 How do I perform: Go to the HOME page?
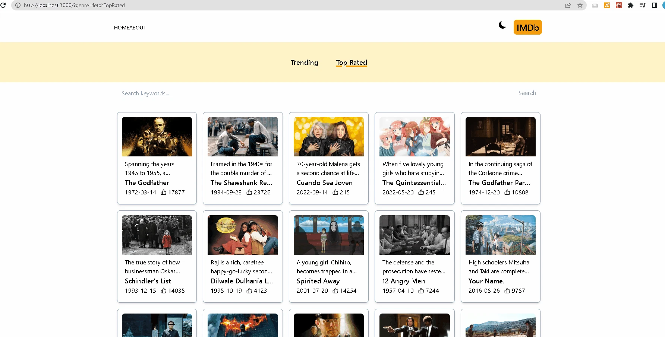122,28
